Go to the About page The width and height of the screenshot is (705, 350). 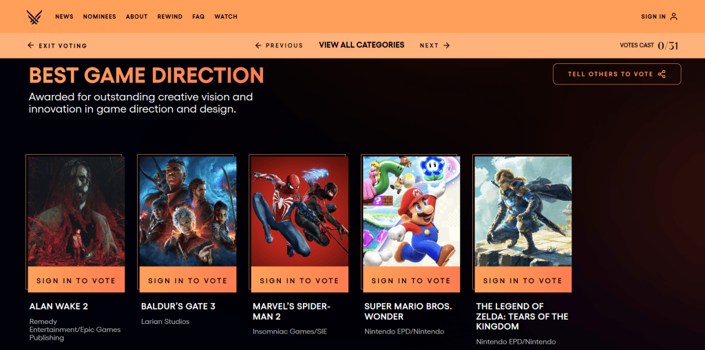(x=136, y=17)
